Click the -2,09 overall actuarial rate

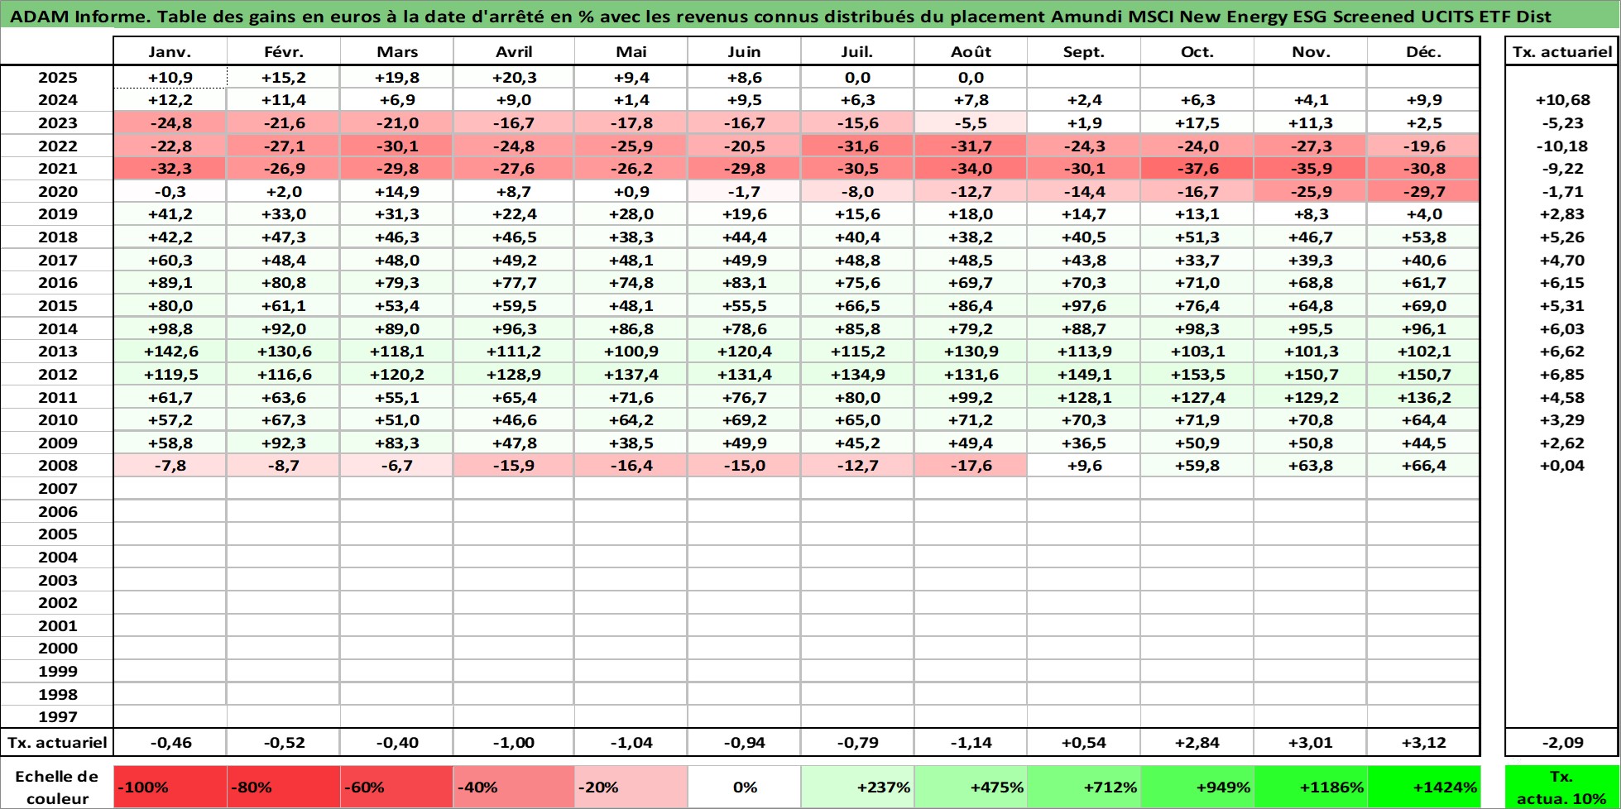click(x=1562, y=743)
